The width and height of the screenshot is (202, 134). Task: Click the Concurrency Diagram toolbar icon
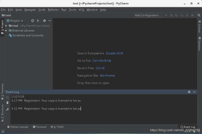point(187,15)
